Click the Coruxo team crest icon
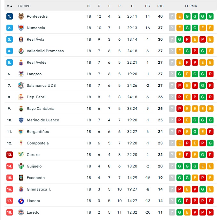218x220 pixels. [21, 155]
